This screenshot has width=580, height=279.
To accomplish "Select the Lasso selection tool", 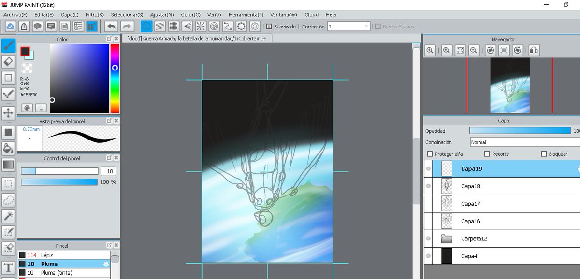I will pyautogui.click(x=8, y=200).
